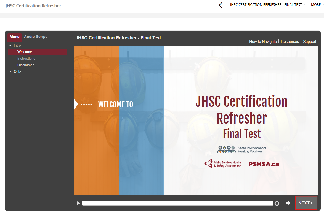Open the Welcome slide in the menu

coord(38,52)
